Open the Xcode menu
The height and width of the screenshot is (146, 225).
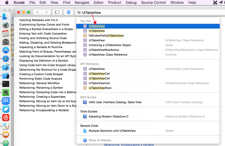point(19,3)
